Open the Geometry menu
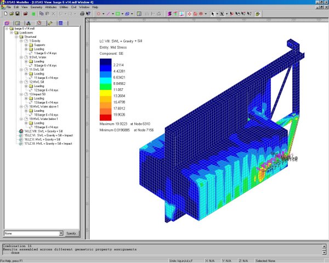 pos(37,7)
